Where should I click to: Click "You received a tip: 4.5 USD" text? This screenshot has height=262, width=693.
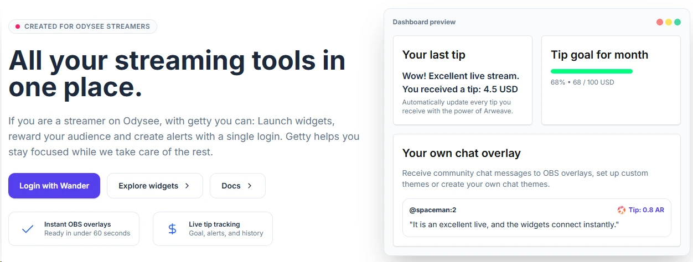pyautogui.click(x=460, y=89)
